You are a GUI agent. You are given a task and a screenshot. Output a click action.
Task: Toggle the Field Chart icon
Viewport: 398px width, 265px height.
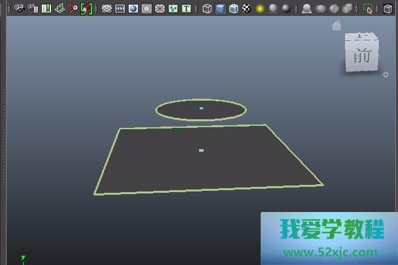(x=160, y=9)
